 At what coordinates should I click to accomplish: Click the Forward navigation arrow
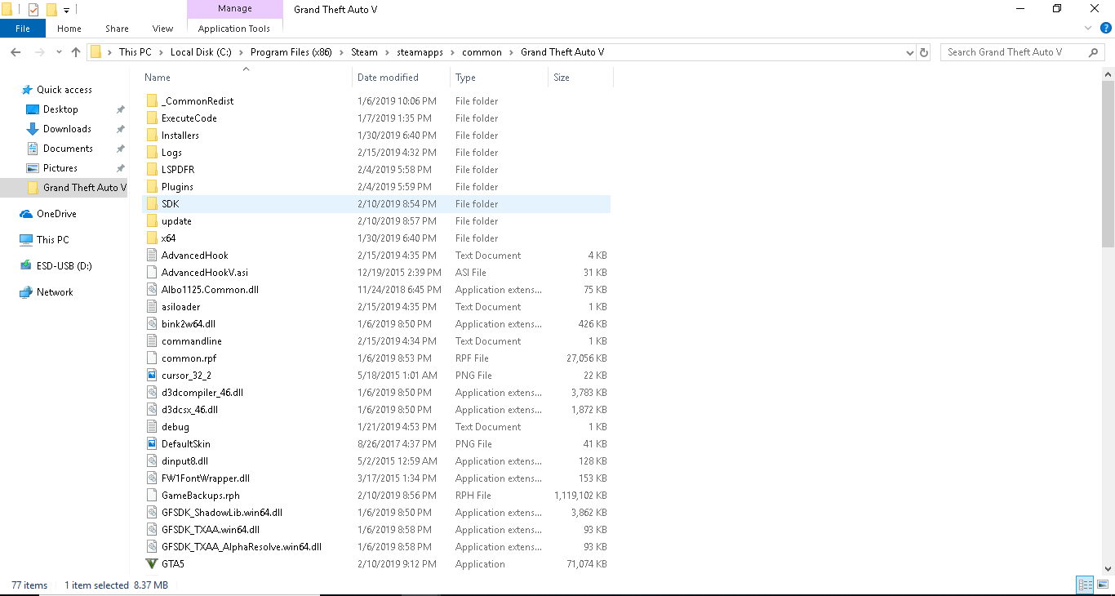pos(38,52)
